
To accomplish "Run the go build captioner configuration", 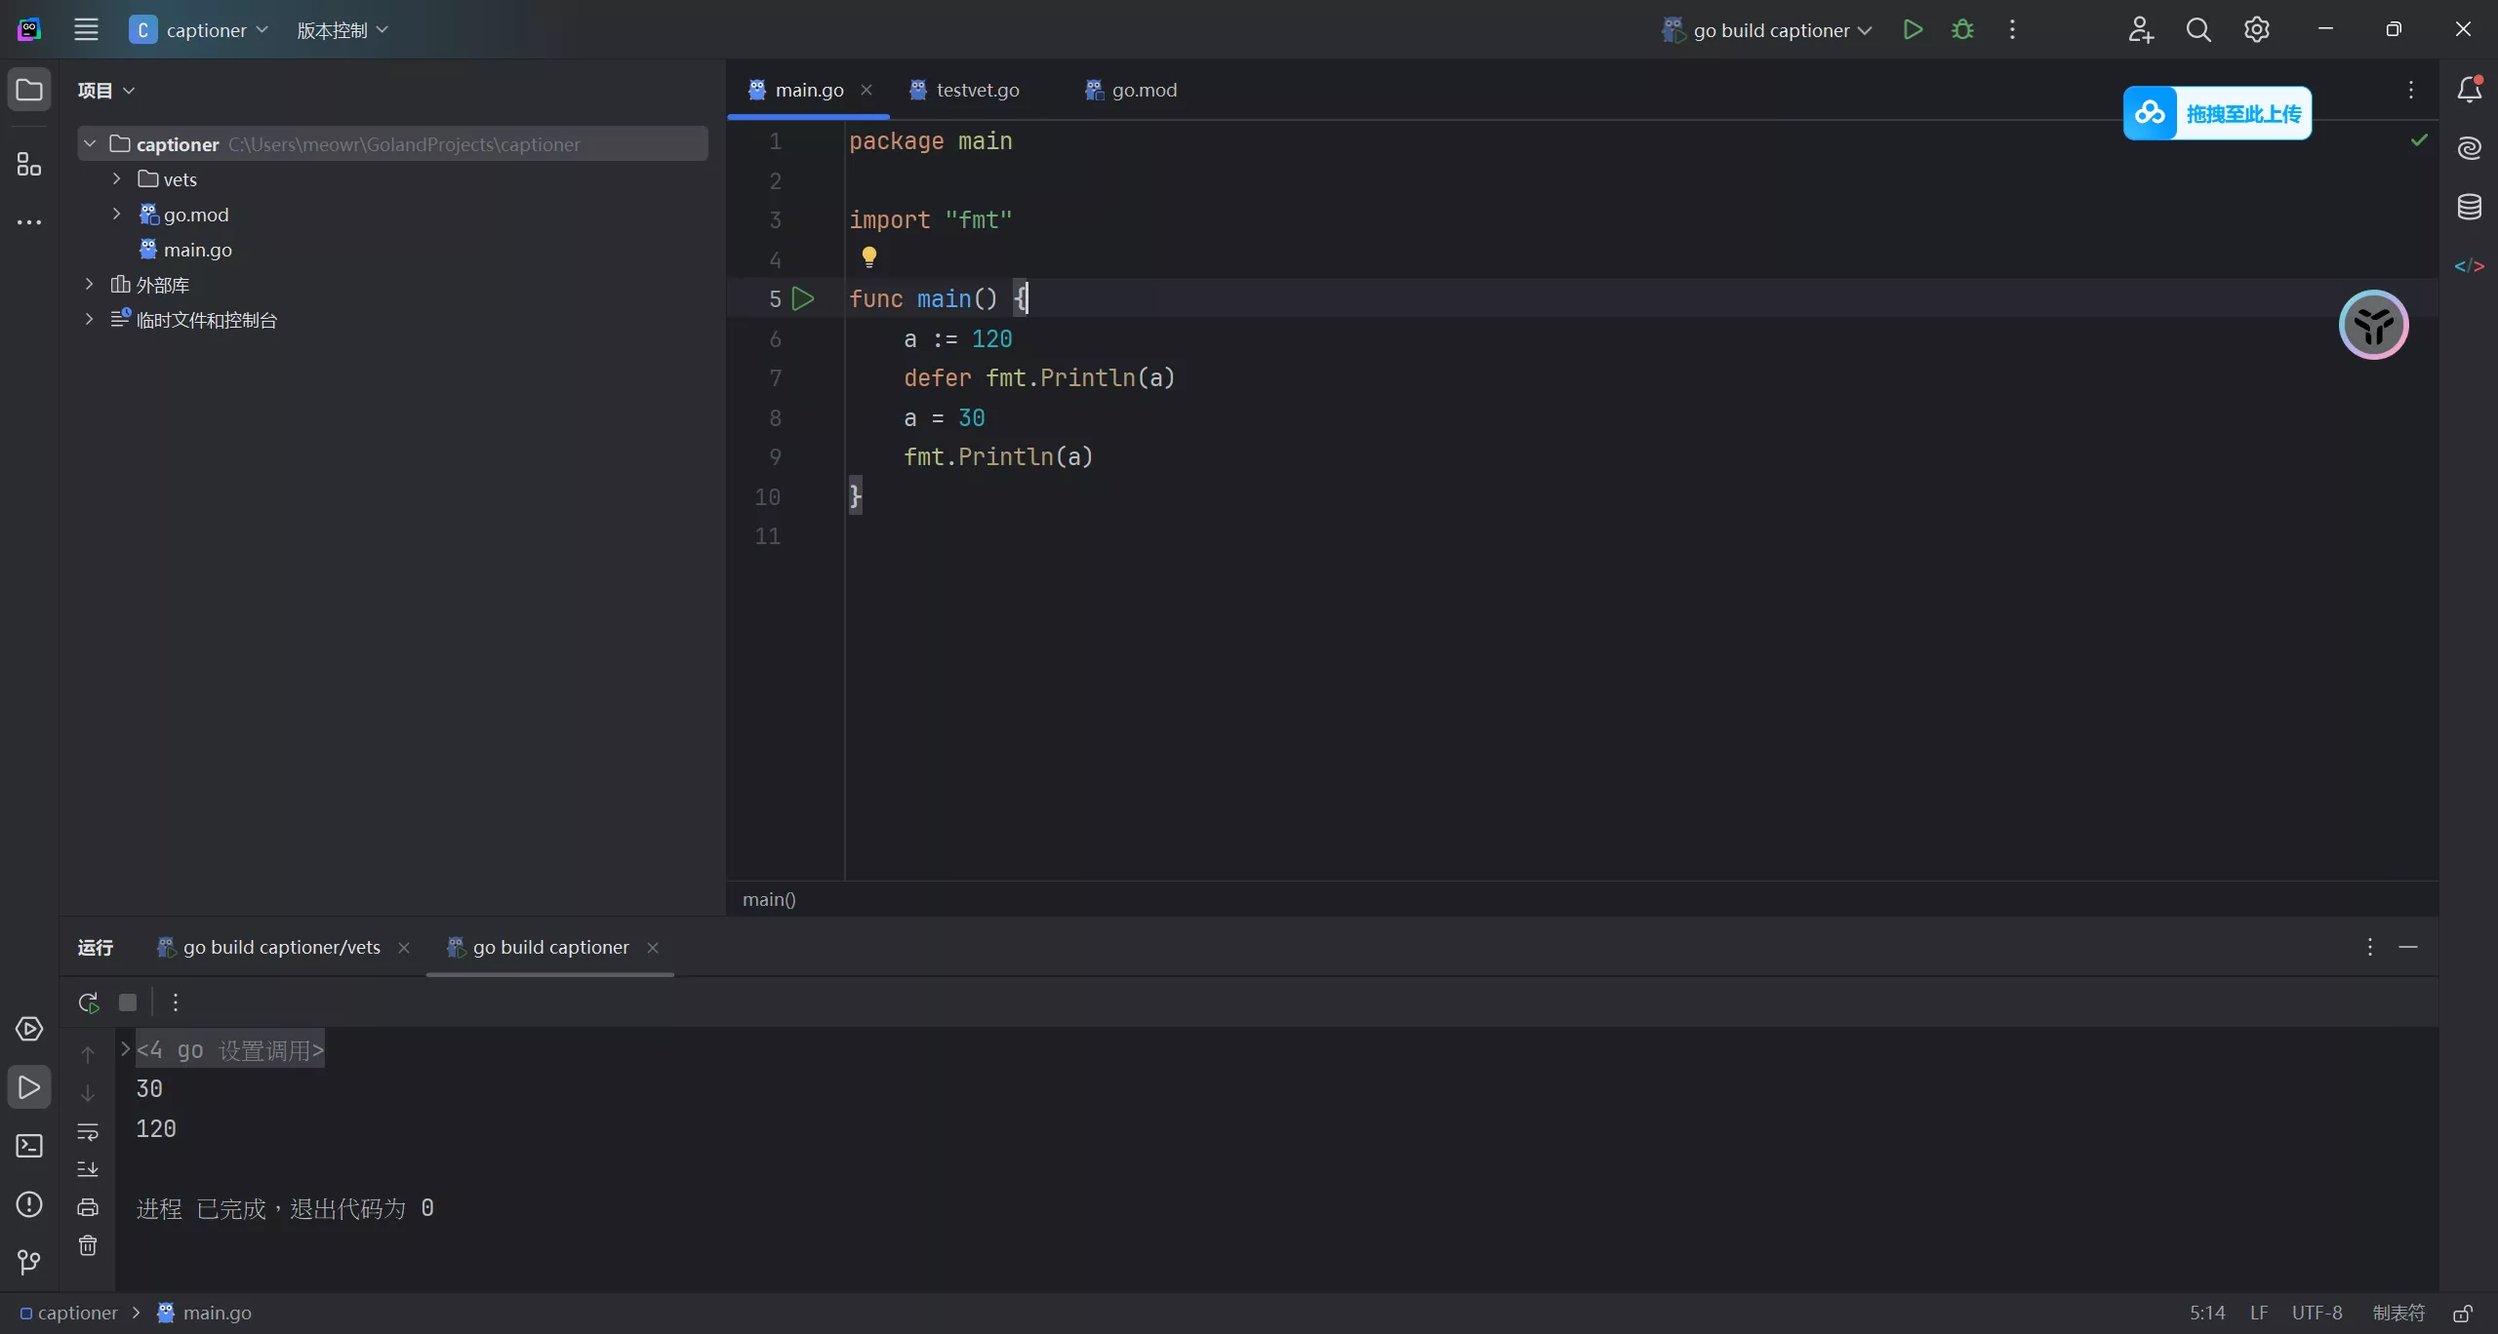I will click(1913, 30).
